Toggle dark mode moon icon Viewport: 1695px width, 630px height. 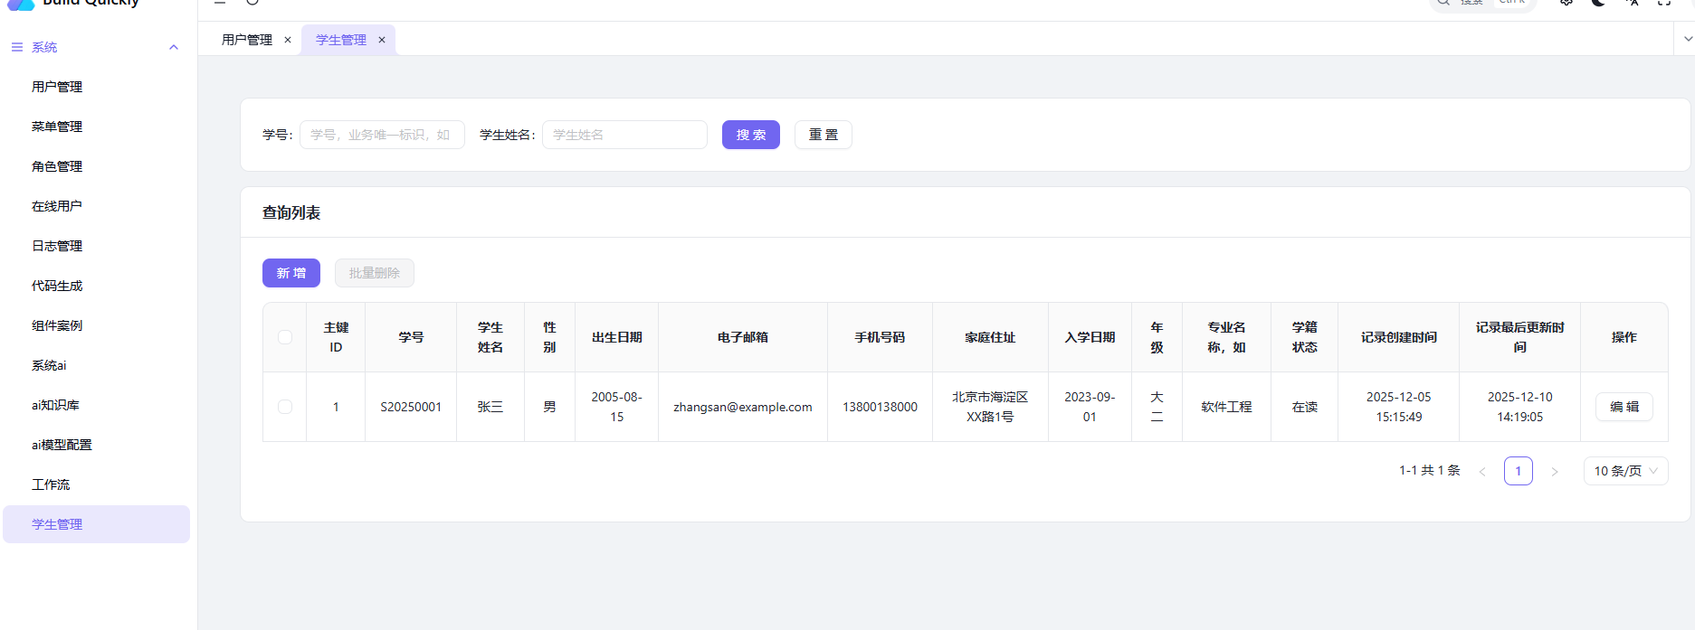click(1599, 3)
